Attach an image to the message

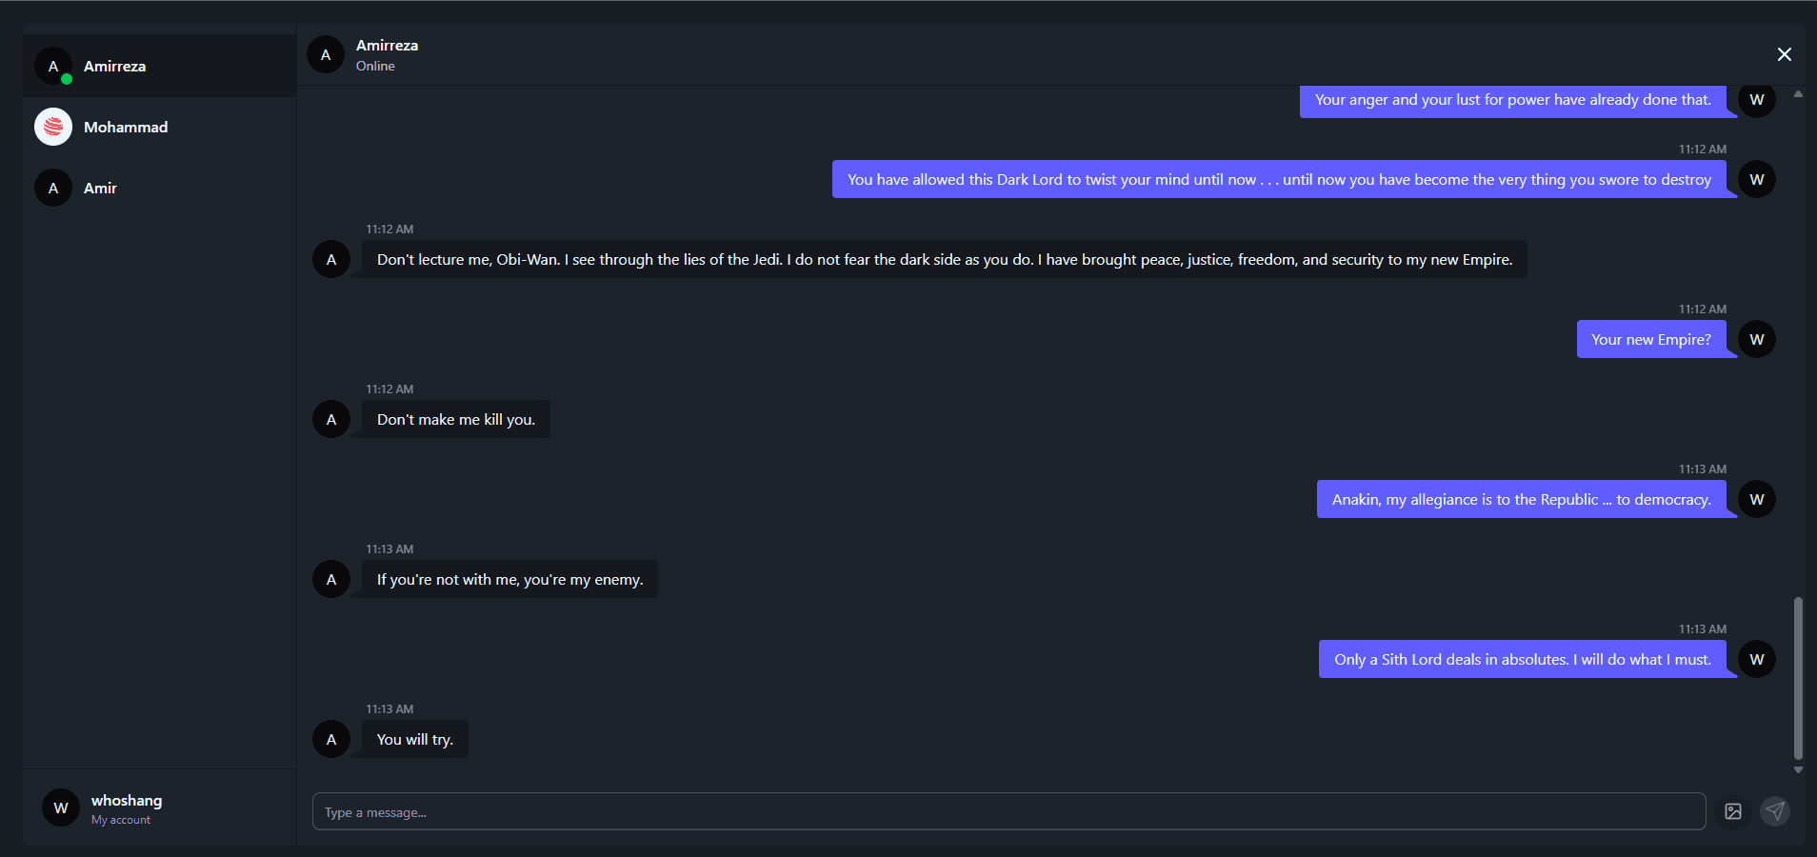[1733, 811]
